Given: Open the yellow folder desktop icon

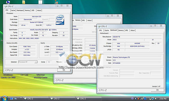Looking at the screenshot, I should tap(24, 2).
